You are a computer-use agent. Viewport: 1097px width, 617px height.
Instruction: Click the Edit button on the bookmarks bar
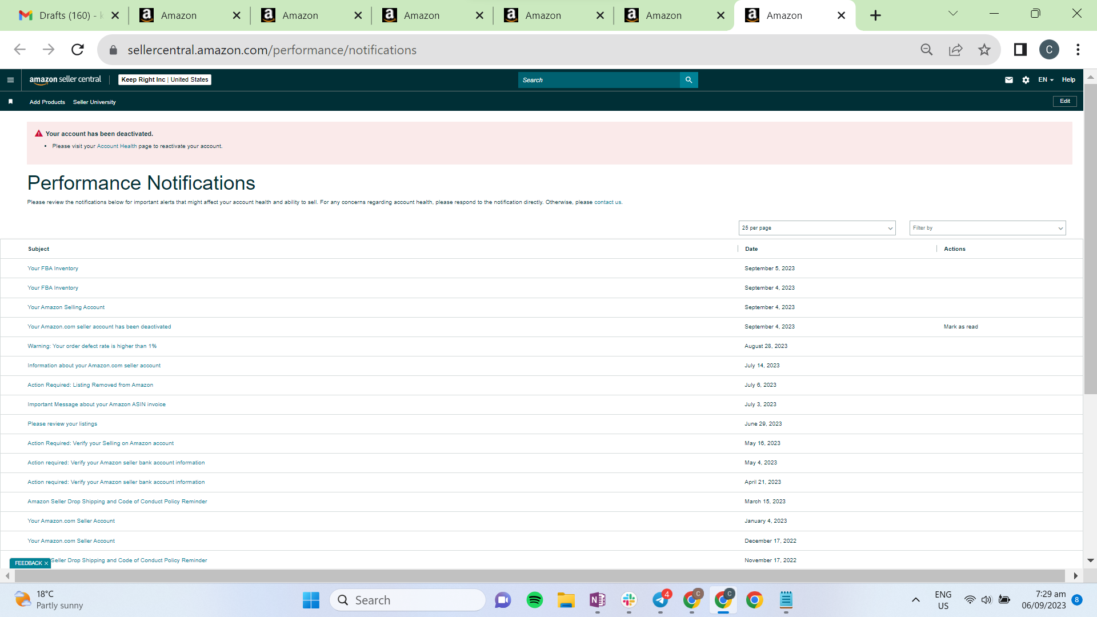point(1065,101)
